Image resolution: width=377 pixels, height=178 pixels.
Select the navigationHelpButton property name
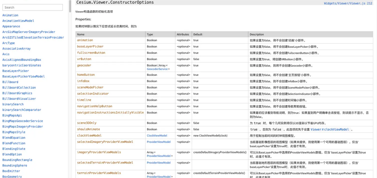pos(95,106)
